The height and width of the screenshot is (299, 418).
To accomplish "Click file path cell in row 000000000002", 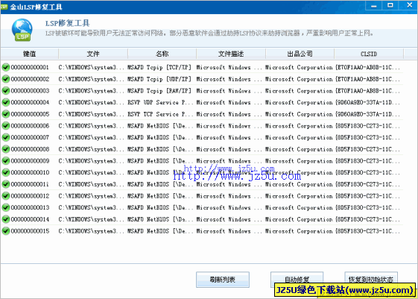I will click(91, 79).
